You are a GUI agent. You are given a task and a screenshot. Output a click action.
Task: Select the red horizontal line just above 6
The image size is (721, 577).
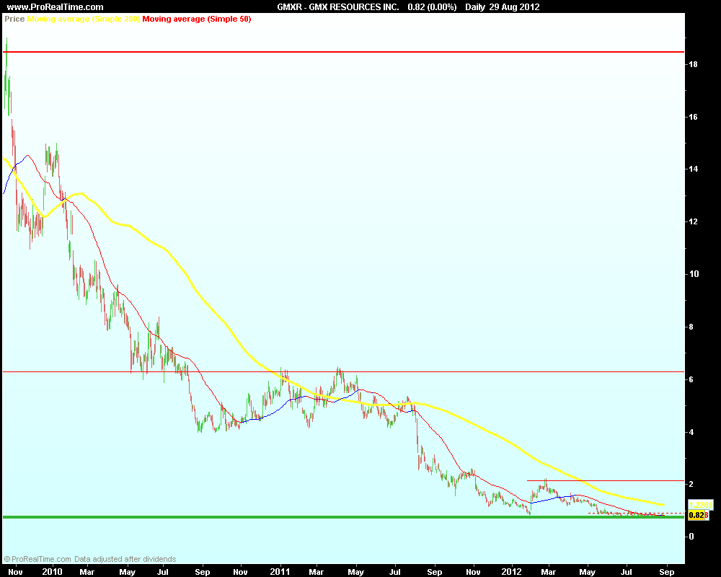(x=343, y=371)
